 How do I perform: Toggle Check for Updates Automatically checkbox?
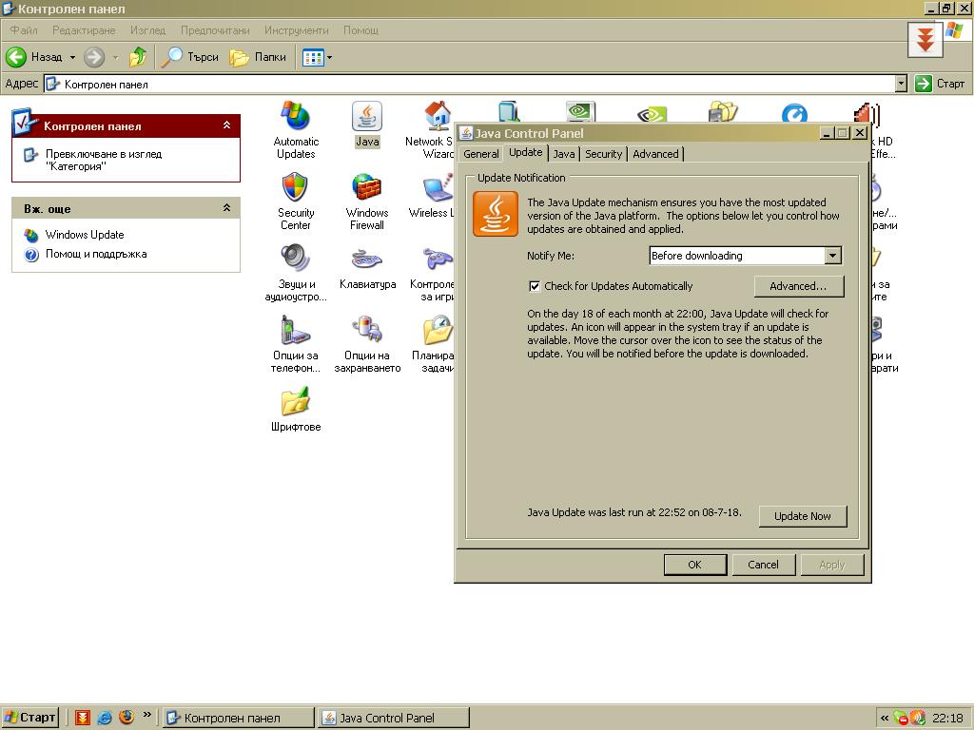[535, 286]
